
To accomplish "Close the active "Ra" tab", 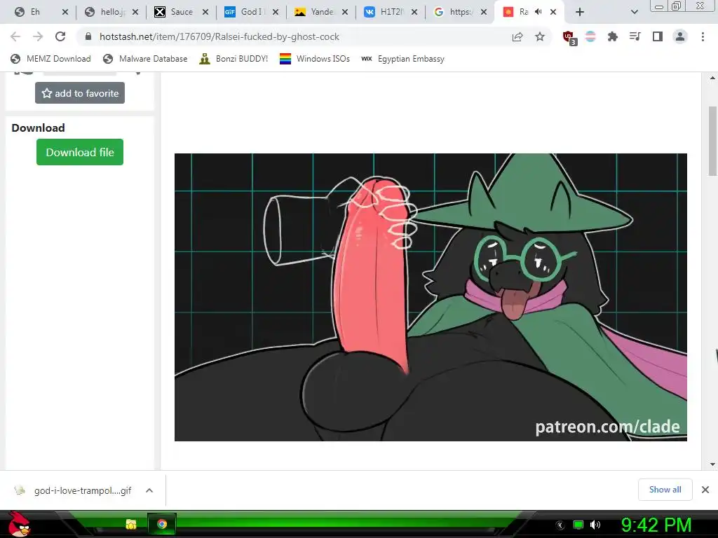I will click(553, 12).
